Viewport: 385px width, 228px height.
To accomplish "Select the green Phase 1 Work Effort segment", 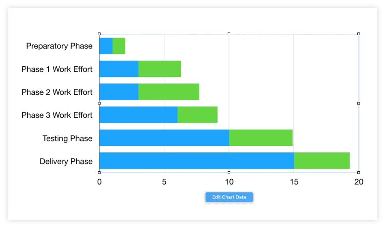I will [x=160, y=69].
